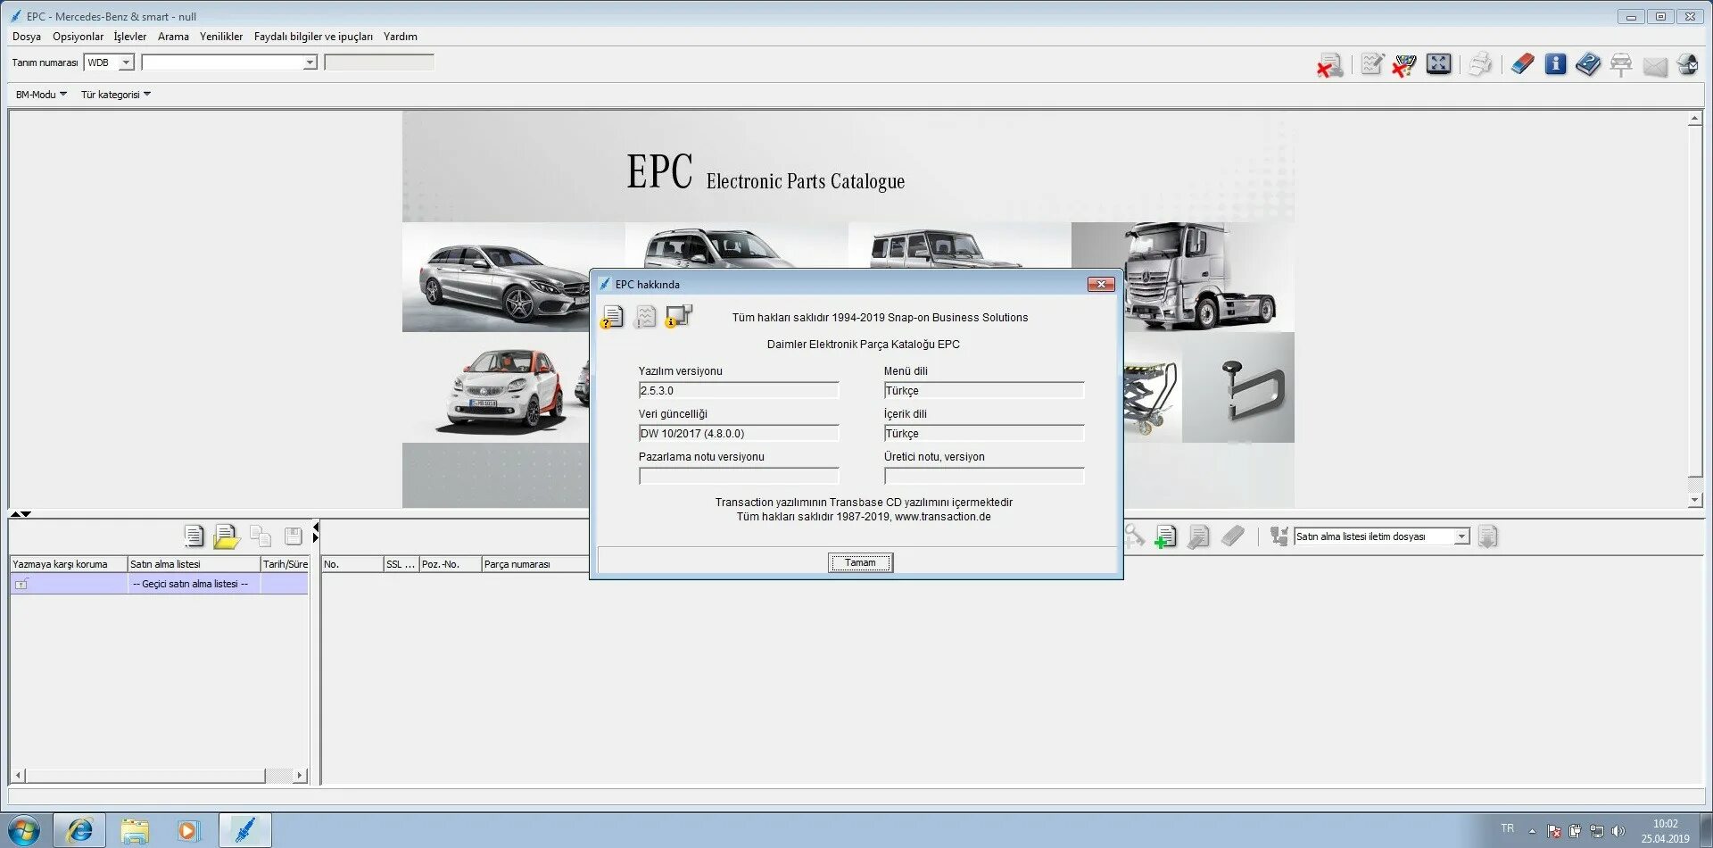Viewport: 1713px width, 848px height.
Task: Select the Geçici satın alma listesi row
Action: pos(160,584)
